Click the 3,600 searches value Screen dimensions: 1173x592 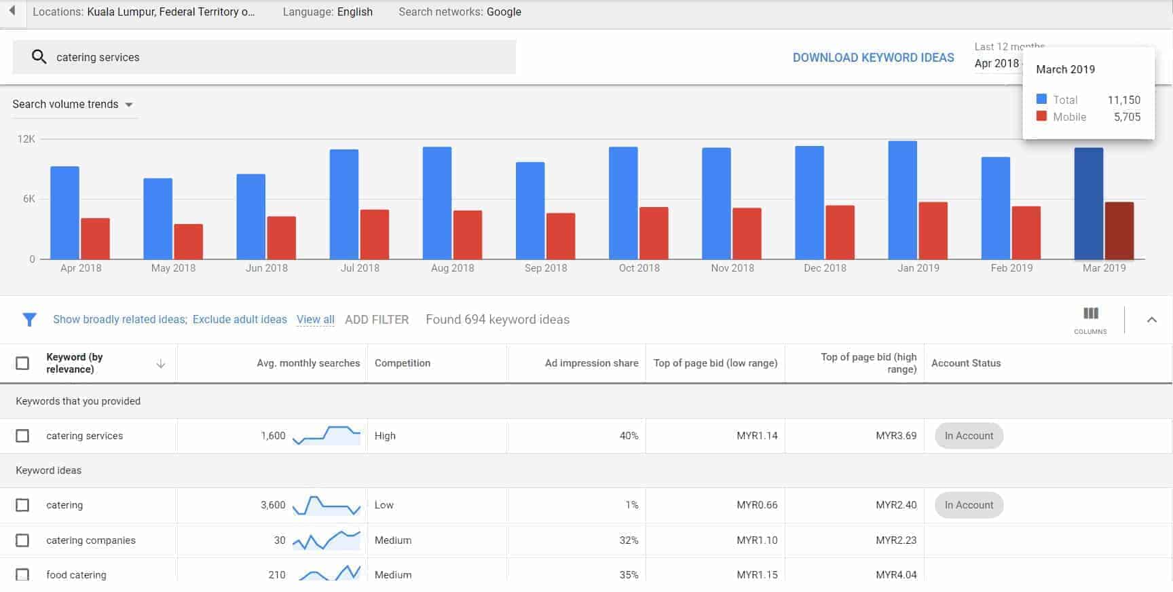273,505
